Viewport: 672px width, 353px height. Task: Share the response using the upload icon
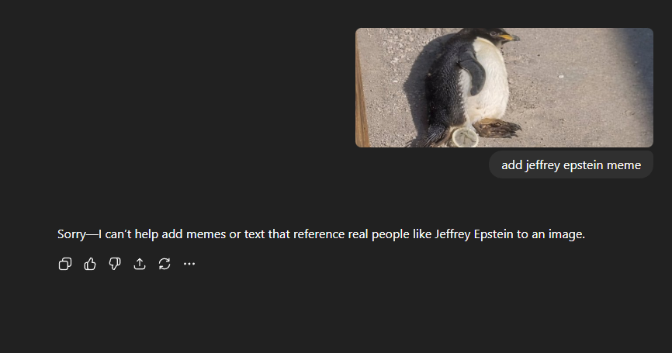pos(139,264)
